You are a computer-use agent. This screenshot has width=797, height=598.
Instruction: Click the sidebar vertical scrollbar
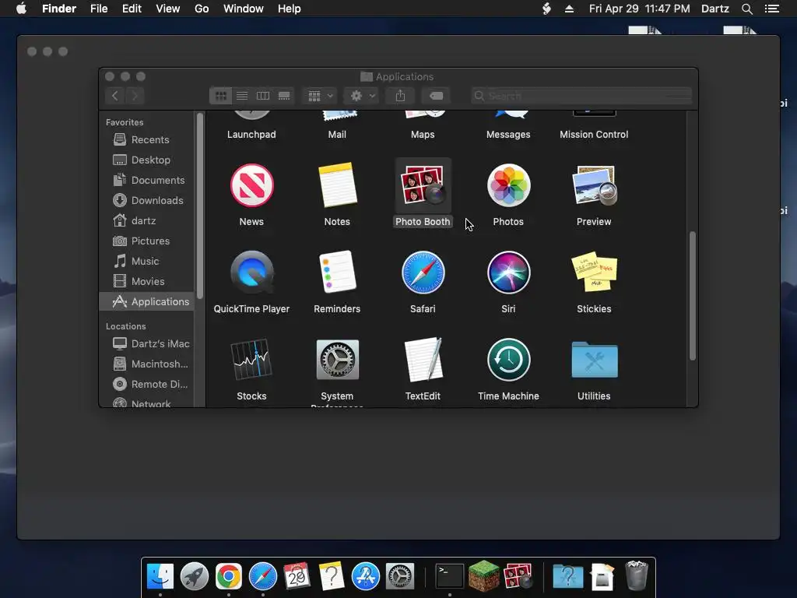(x=200, y=206)
